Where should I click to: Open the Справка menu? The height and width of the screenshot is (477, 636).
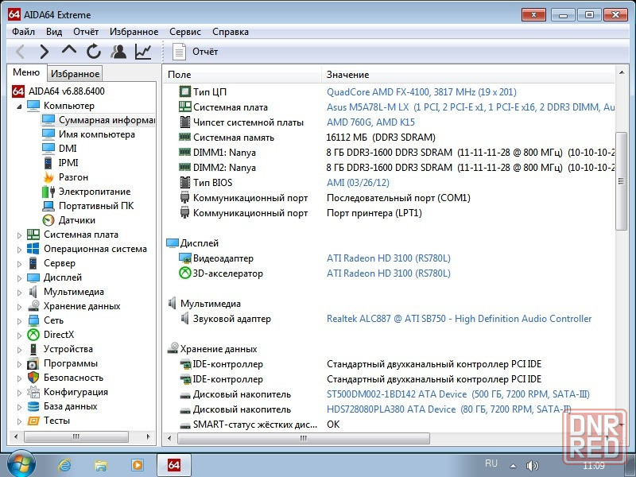click(231, 32)
